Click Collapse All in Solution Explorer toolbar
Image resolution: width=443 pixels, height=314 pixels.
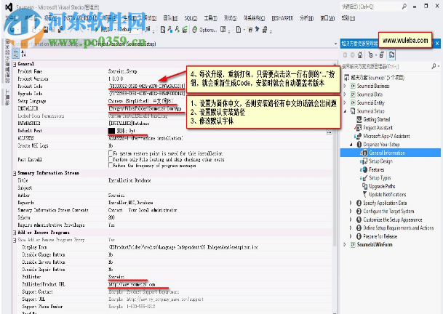pos(382,55)
